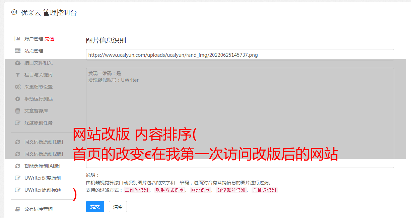Open 站点管理 menu item
411x218 pixels.
coord(34,51)
